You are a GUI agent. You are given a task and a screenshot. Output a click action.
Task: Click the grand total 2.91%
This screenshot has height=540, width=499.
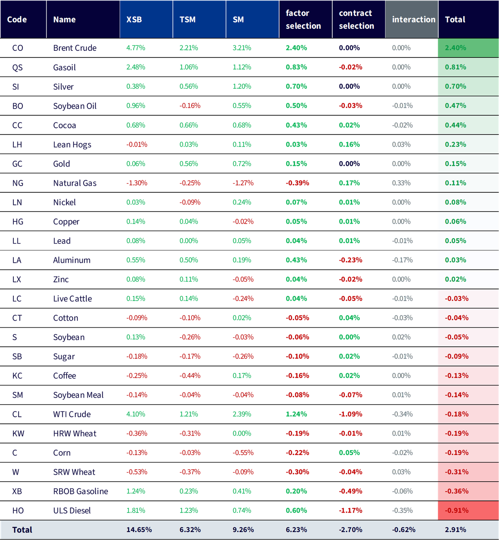point(455,530)
